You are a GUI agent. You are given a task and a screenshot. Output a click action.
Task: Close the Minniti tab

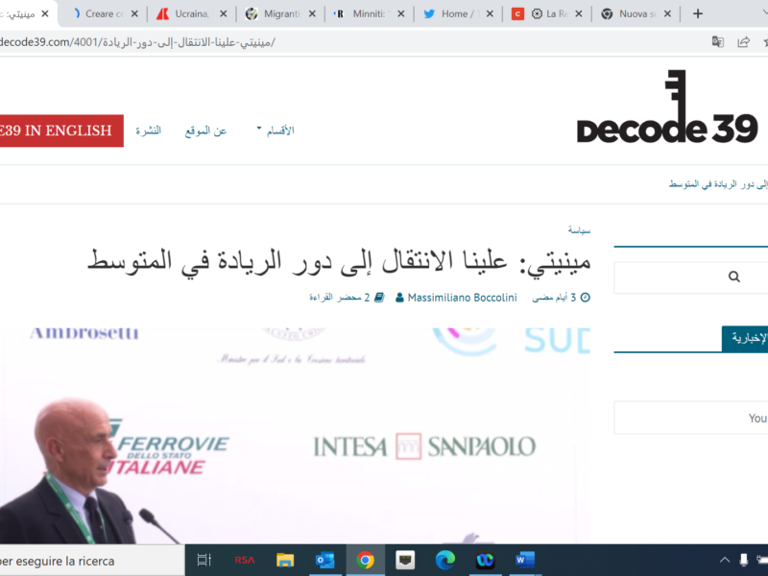tap(400, 13)
